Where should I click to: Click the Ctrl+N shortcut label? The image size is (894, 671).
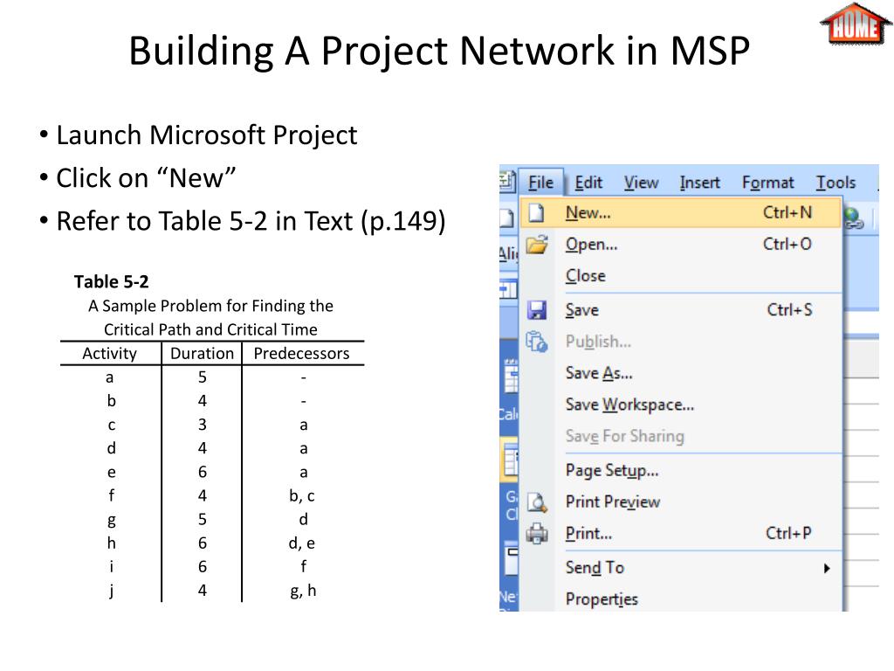point(787,213)
